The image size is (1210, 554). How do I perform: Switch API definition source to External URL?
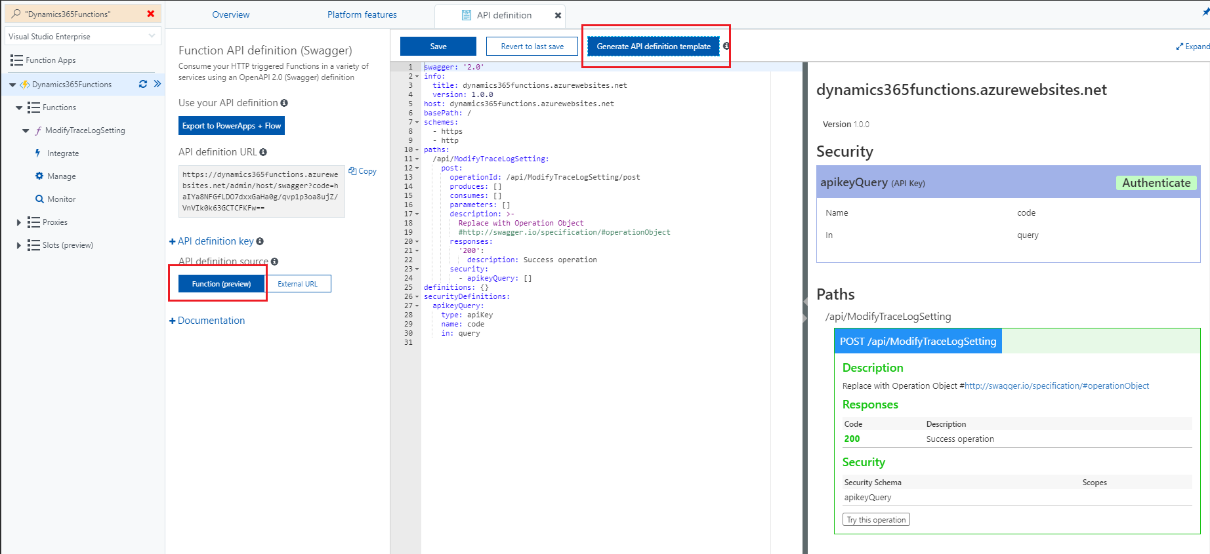click(297, 284)
